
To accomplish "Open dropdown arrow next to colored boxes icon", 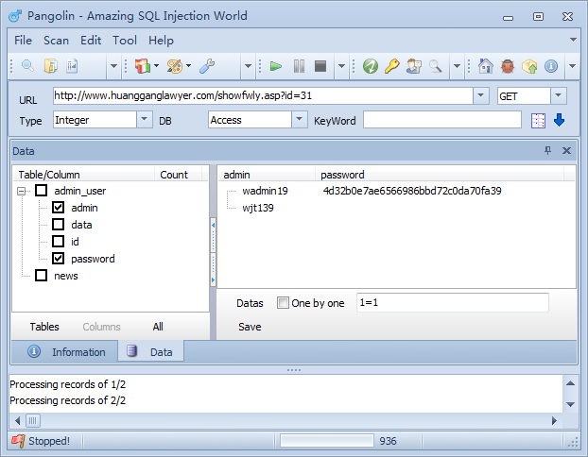I will point(156,66).
